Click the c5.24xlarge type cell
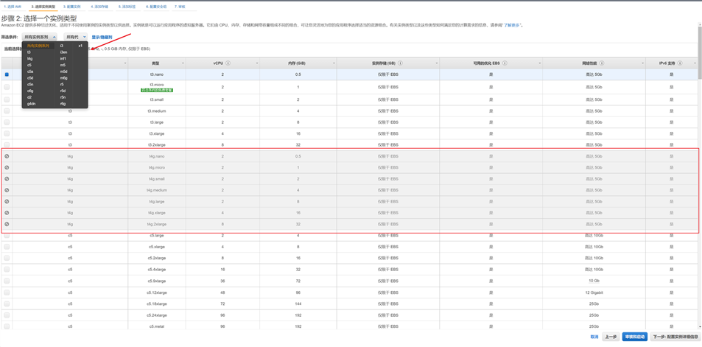This screenshot has width=702, height=347. (x=157, y=315)
